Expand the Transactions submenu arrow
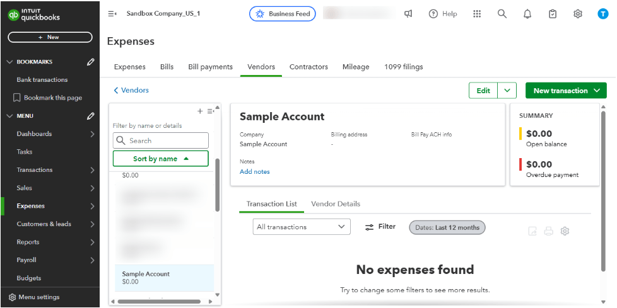Image resolution: width=617 pixels, height=308 pixels. click(93, 170)
